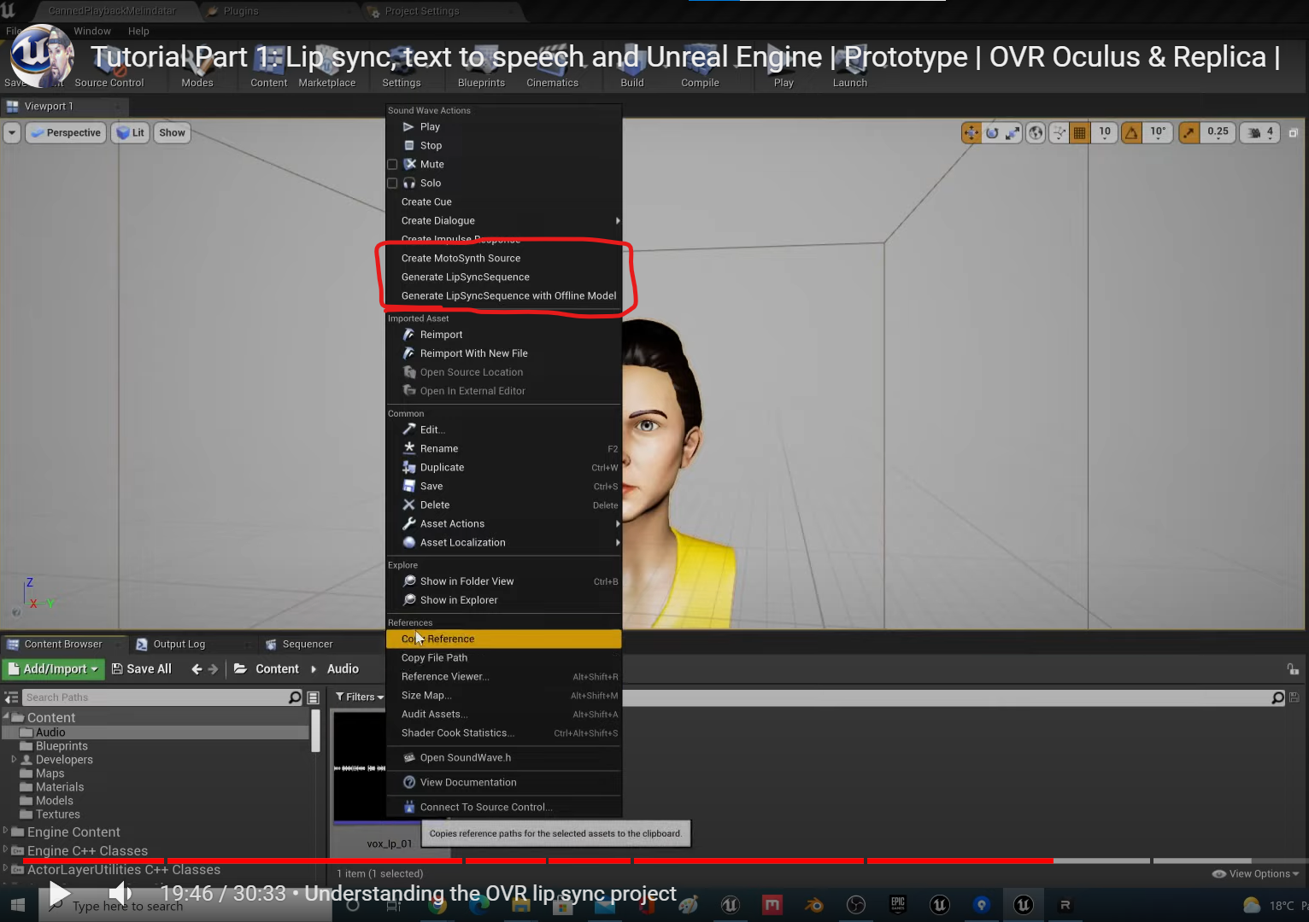Open the Filters dropdown
This screenshot has width=1309, height=922.
point(359,697)
